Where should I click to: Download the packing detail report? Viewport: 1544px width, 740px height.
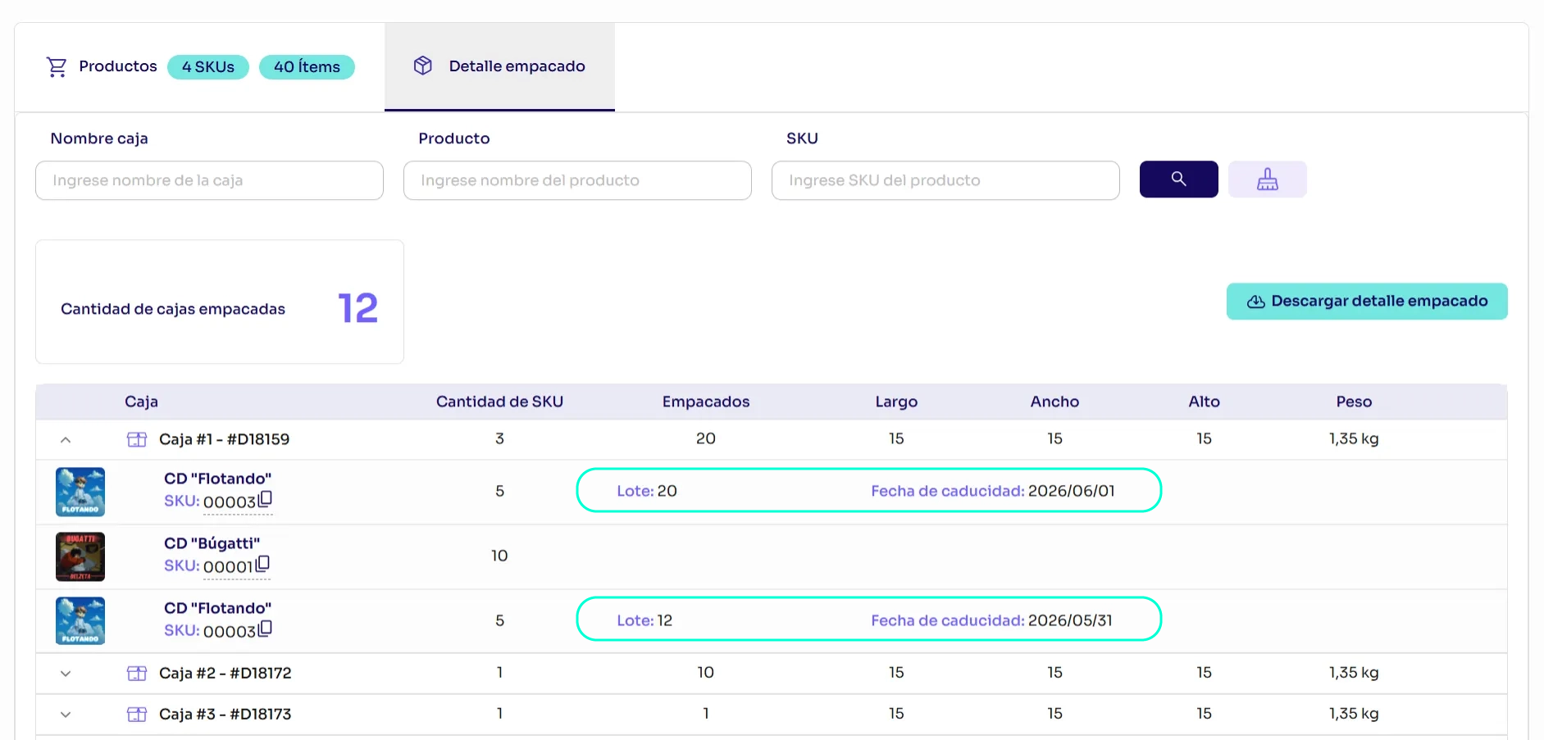[1366, 302]
